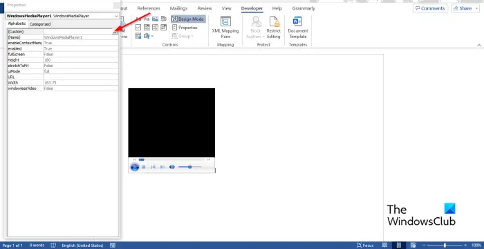Toggle Design Mode off
Viewport: 484px width, 249px height.
point(188,19)
